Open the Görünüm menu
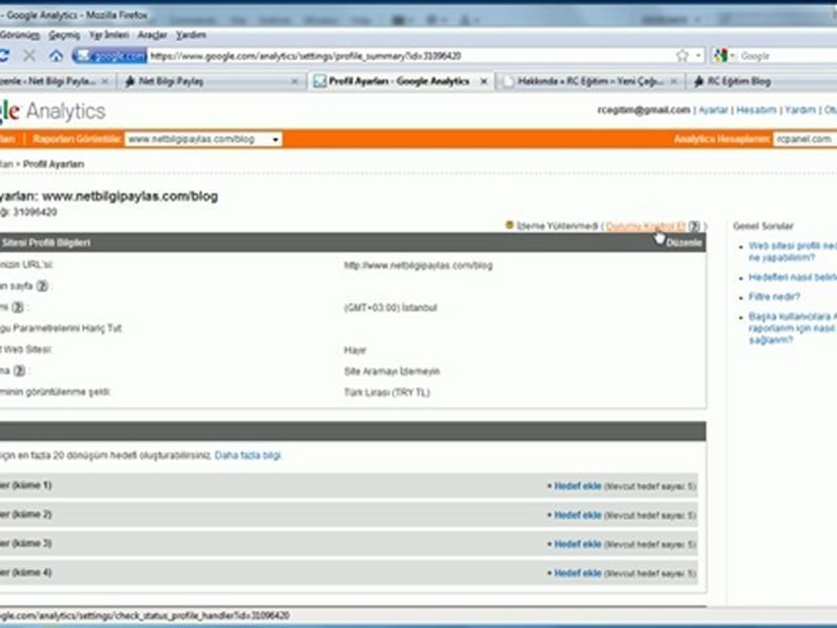This screenshot has width=837, height=628. pyautogui.click(x=20, y=35)
